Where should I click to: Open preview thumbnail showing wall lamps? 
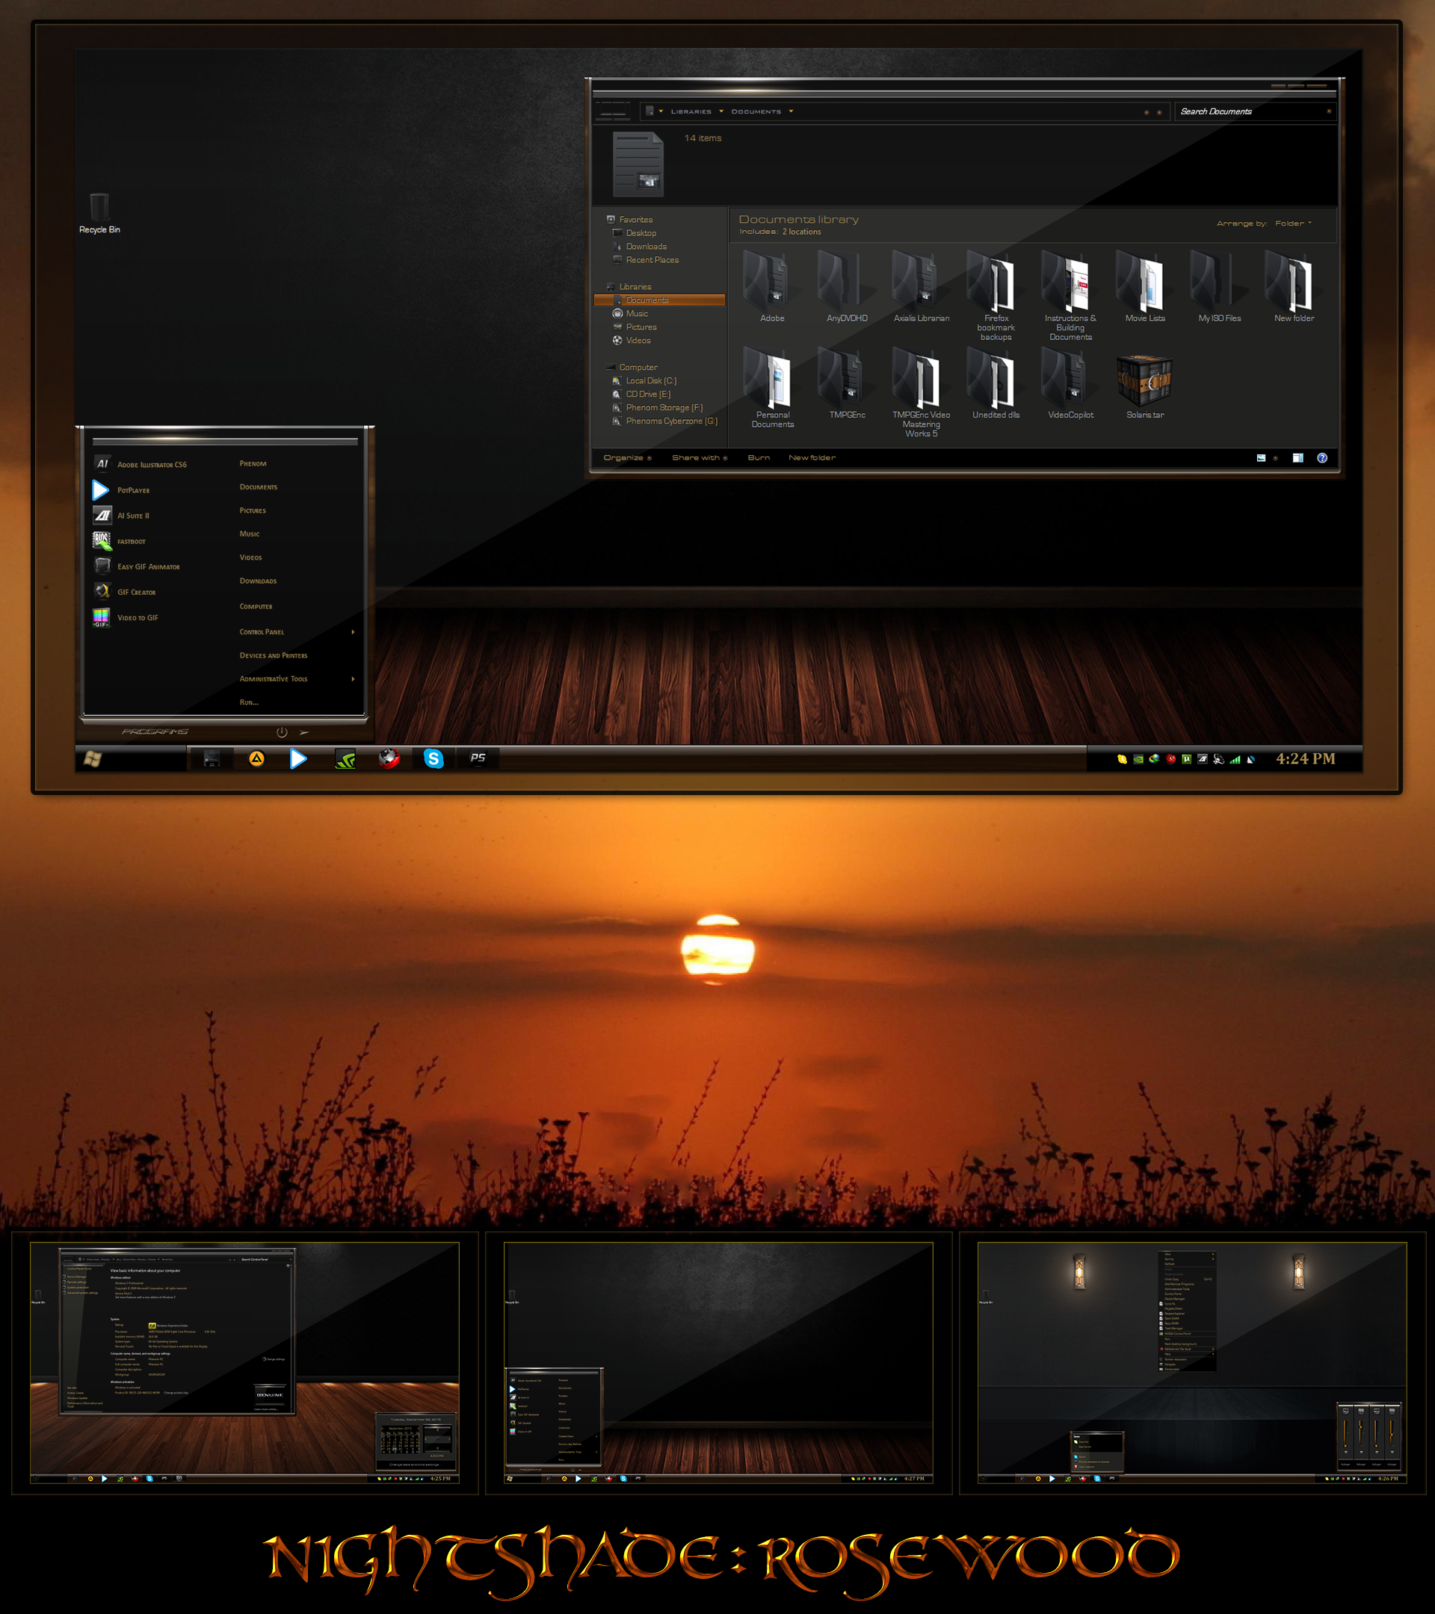point(1192,1362)
